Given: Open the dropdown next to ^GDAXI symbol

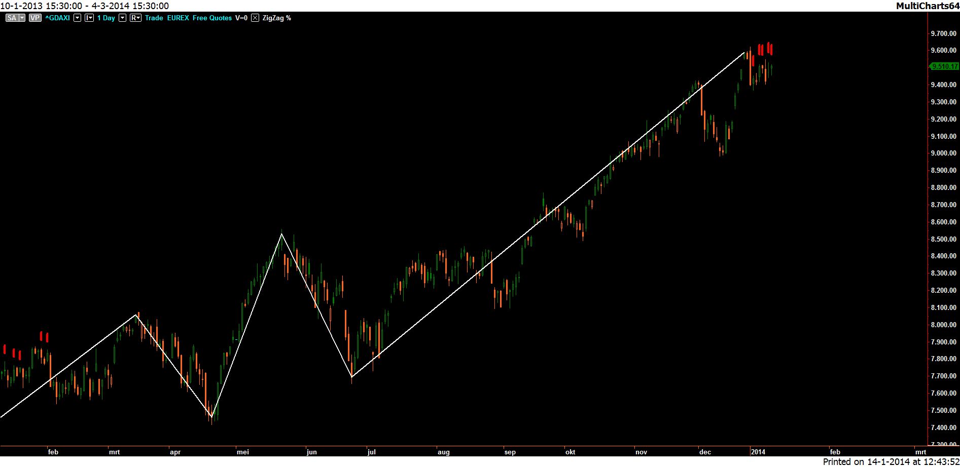Looking at the screenshot, I should [77, 18].
